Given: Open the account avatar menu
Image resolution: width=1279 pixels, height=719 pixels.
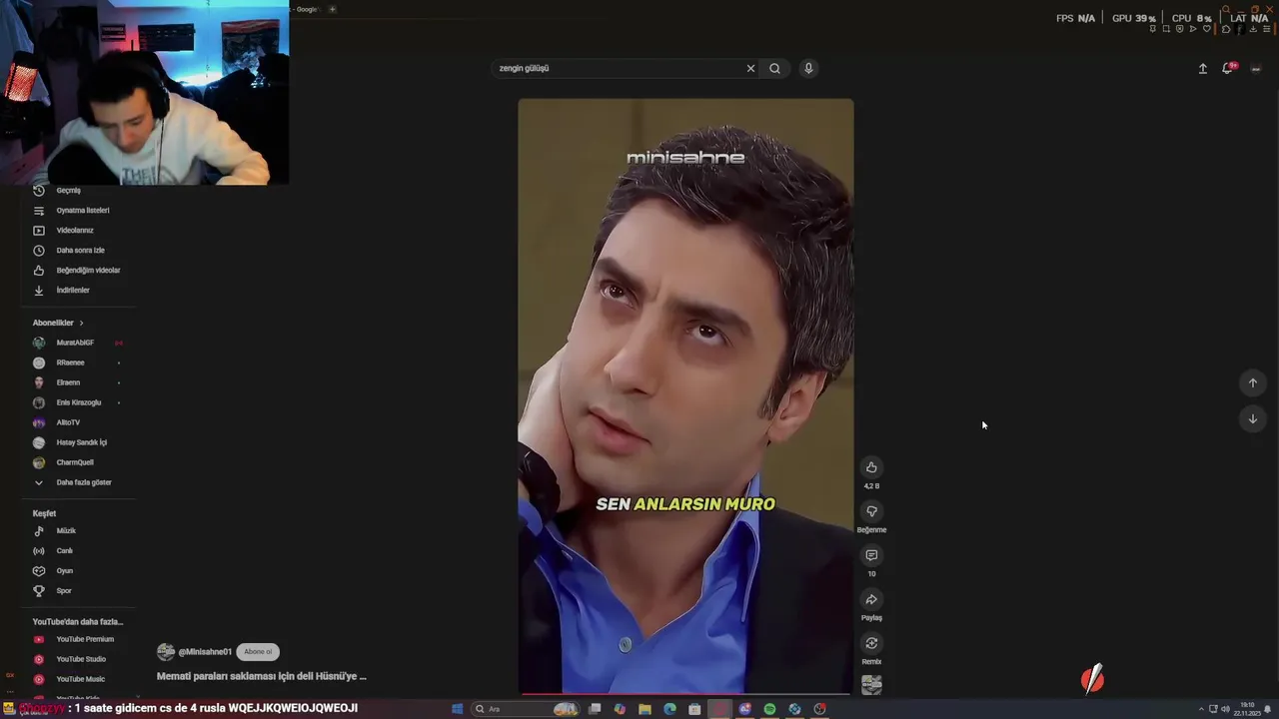Looking at the screenshot, I should [1256, 68].
